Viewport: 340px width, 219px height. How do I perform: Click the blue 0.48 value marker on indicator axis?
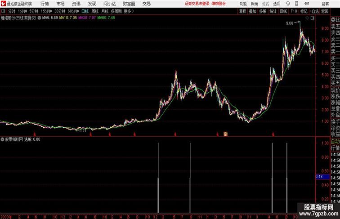pos(322,176)
